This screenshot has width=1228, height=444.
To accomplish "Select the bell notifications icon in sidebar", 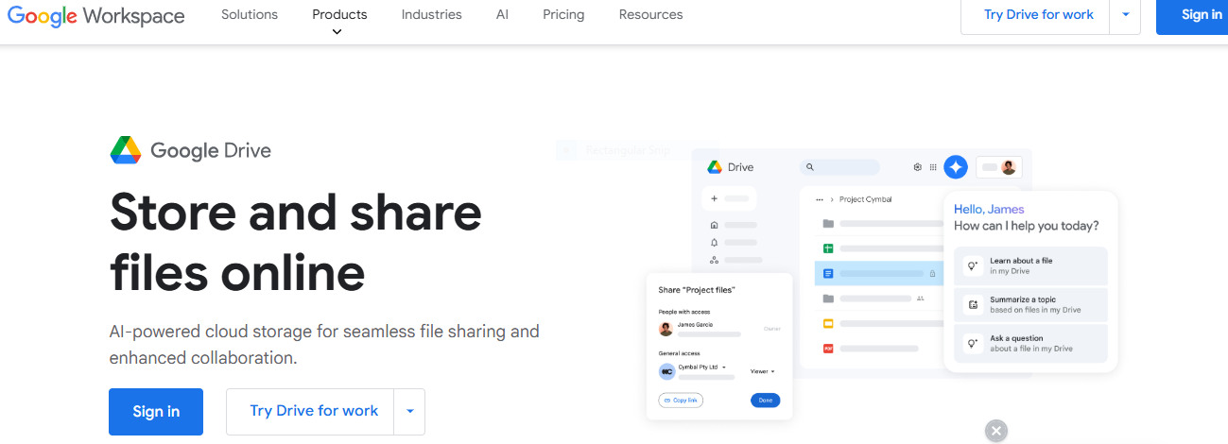I will coord(715,243).
